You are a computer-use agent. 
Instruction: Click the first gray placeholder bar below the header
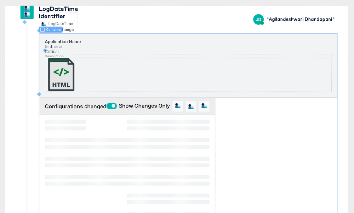[65, 122]
